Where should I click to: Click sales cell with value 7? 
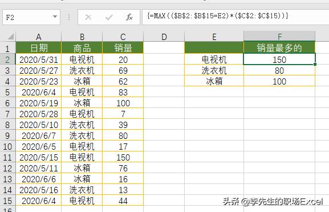click(x=123, y=114)
